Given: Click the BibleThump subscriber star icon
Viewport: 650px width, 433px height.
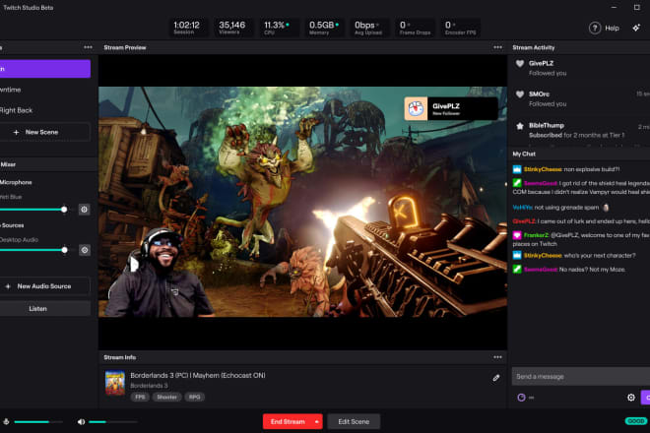Looking at the screenshot, I should (520, 126).
